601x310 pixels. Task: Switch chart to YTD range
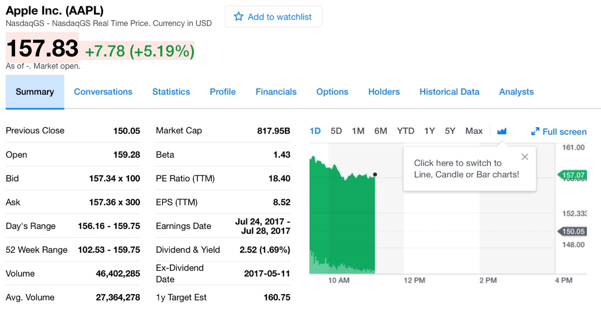point(406,131)
